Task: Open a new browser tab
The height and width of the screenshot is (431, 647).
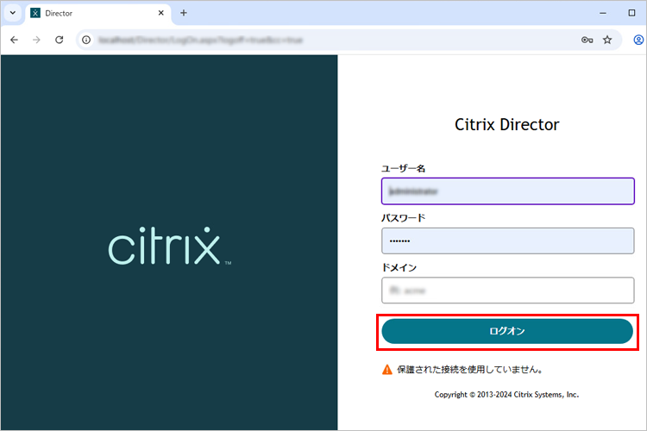Action: point(183,13)
